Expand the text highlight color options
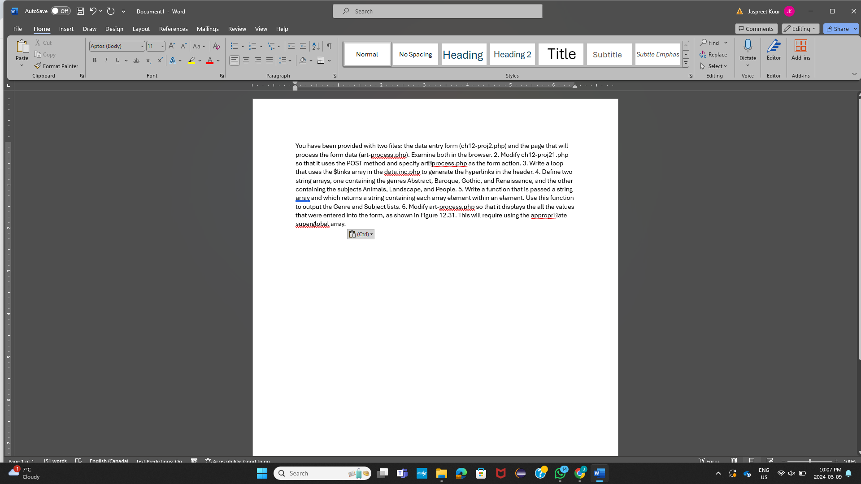The width and height of the screenshot is (861, 484). 200,60
